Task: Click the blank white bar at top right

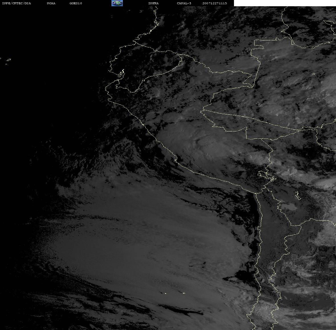Action: coord(285,3)
